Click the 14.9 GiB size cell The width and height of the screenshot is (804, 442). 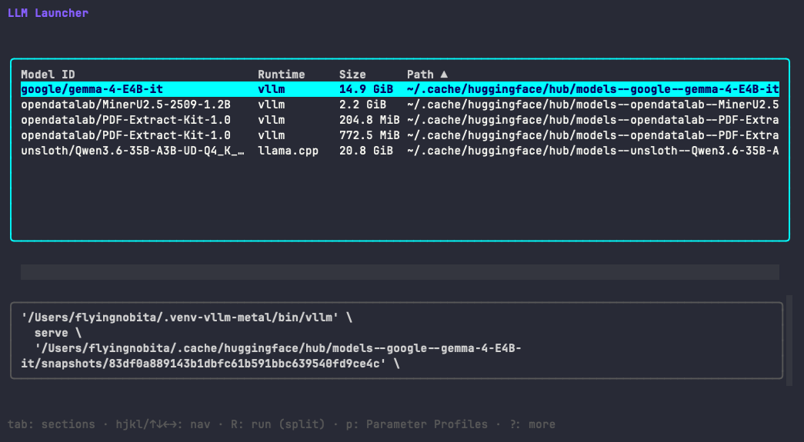(365, 89)
